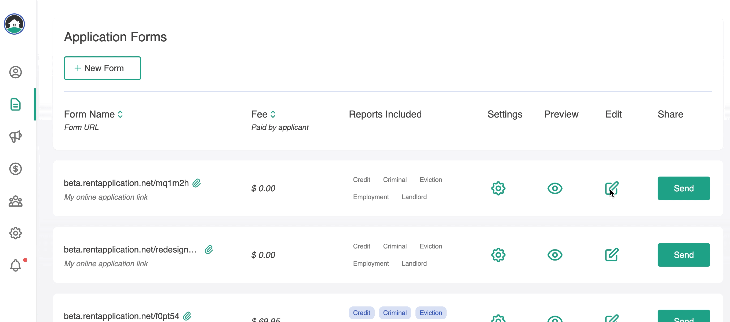Click the $ 0.00 fee in mq1m2h row
Screen dimensions: 730x322
263,188
